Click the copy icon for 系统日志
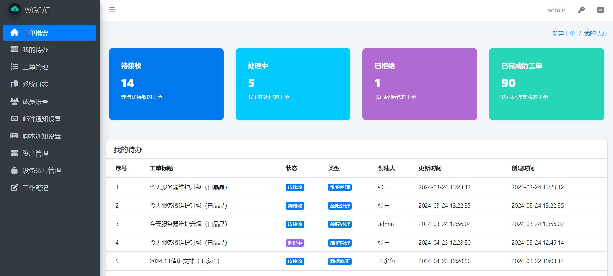 [x=15, y=84]
